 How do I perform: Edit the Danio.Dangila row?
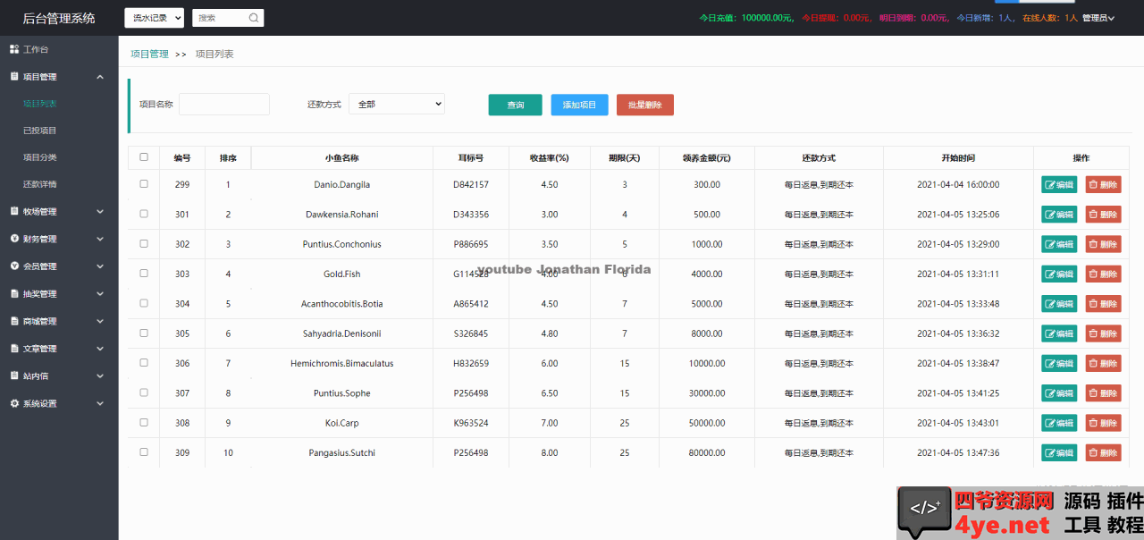[x=1059, y=185]
